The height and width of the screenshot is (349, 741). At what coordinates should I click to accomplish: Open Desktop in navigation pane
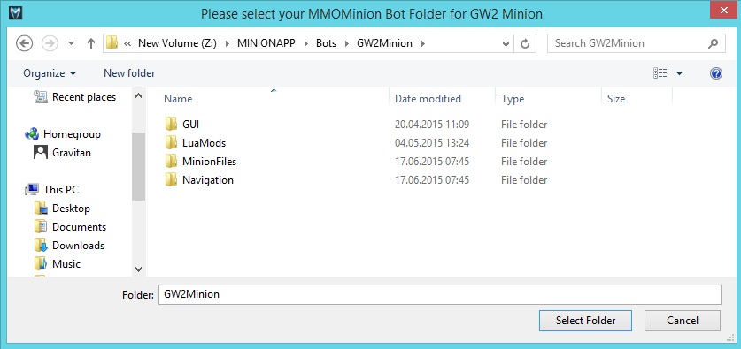71,208
